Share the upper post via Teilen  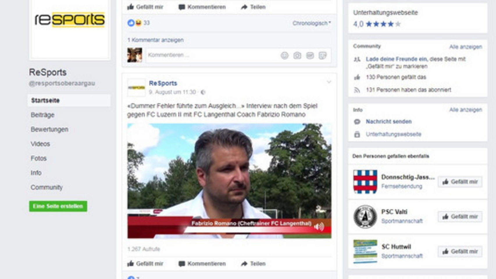253,7
